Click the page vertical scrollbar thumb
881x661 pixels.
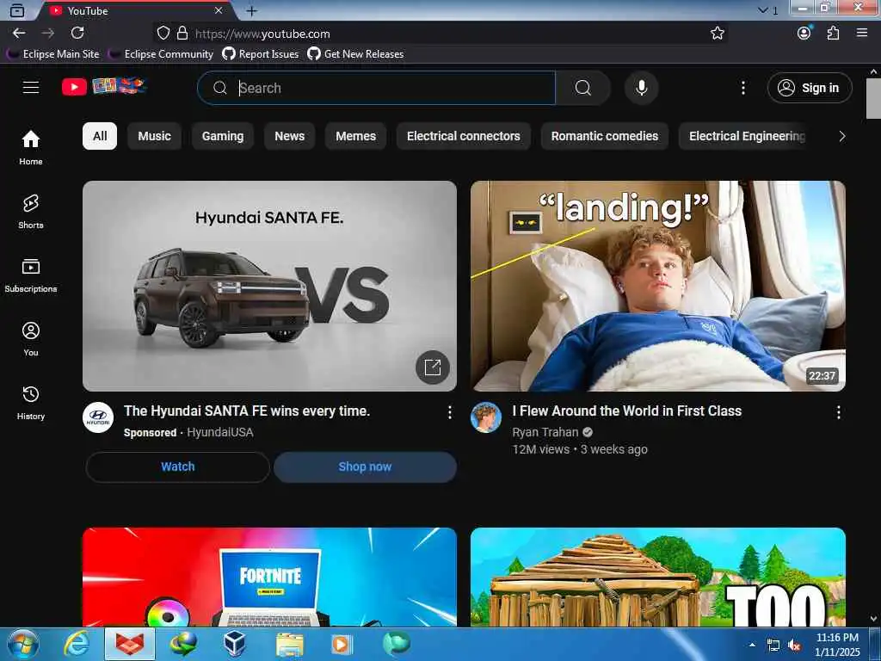(873, 98)
